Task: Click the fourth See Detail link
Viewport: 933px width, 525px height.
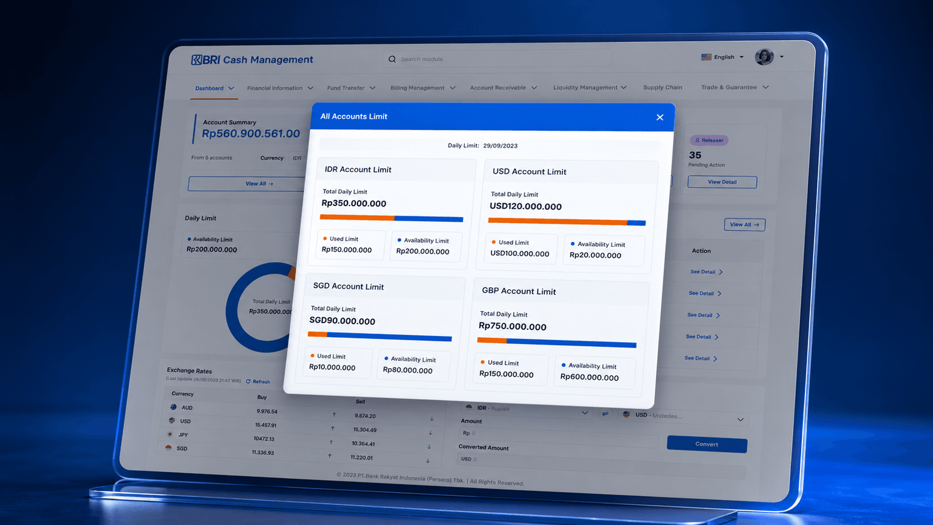Action: point(702,337)
